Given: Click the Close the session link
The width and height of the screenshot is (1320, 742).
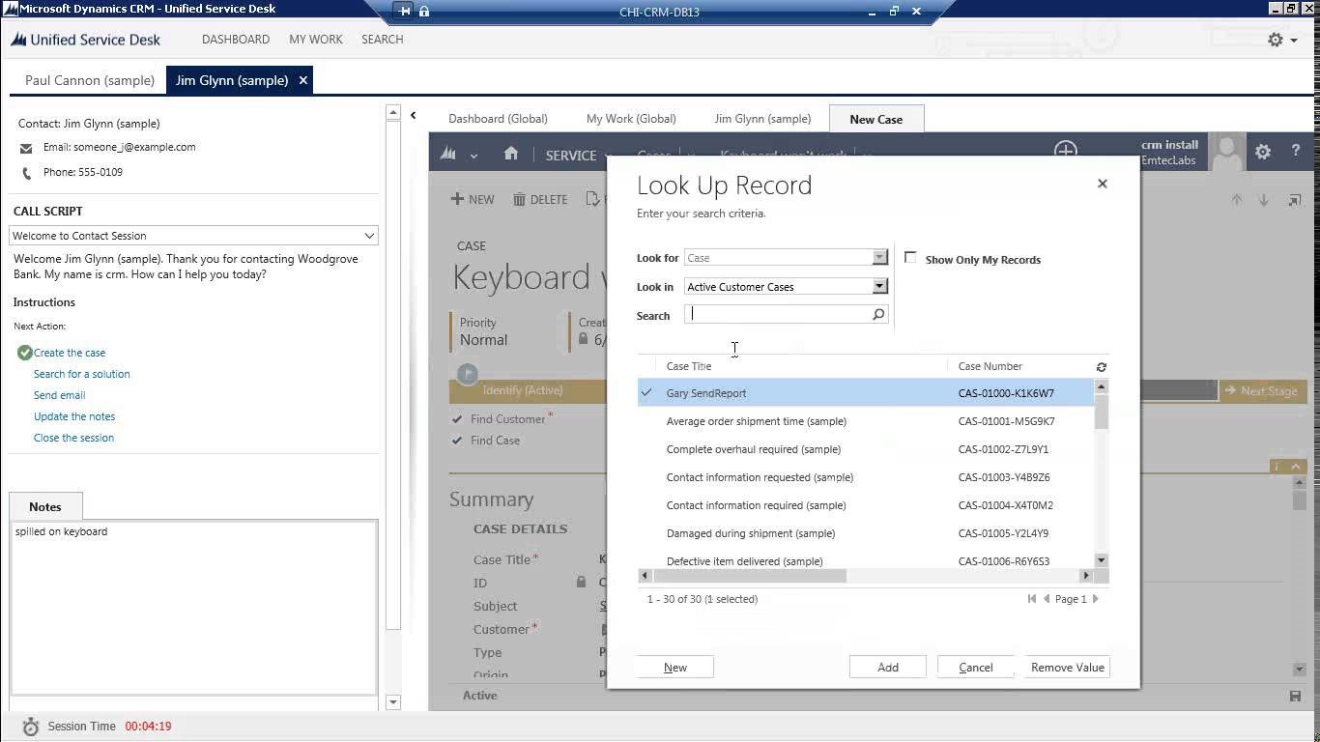Looking at the screenshot, I should point(73,438).
